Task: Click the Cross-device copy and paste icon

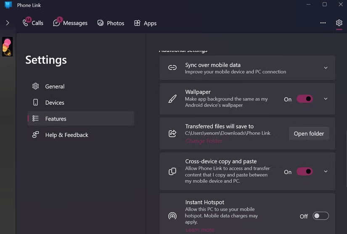Action: click(x=172, y=171)
